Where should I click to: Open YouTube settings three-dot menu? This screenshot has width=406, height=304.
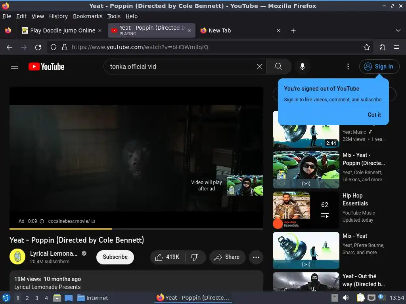pyautogui.click(x=348, y=66)
